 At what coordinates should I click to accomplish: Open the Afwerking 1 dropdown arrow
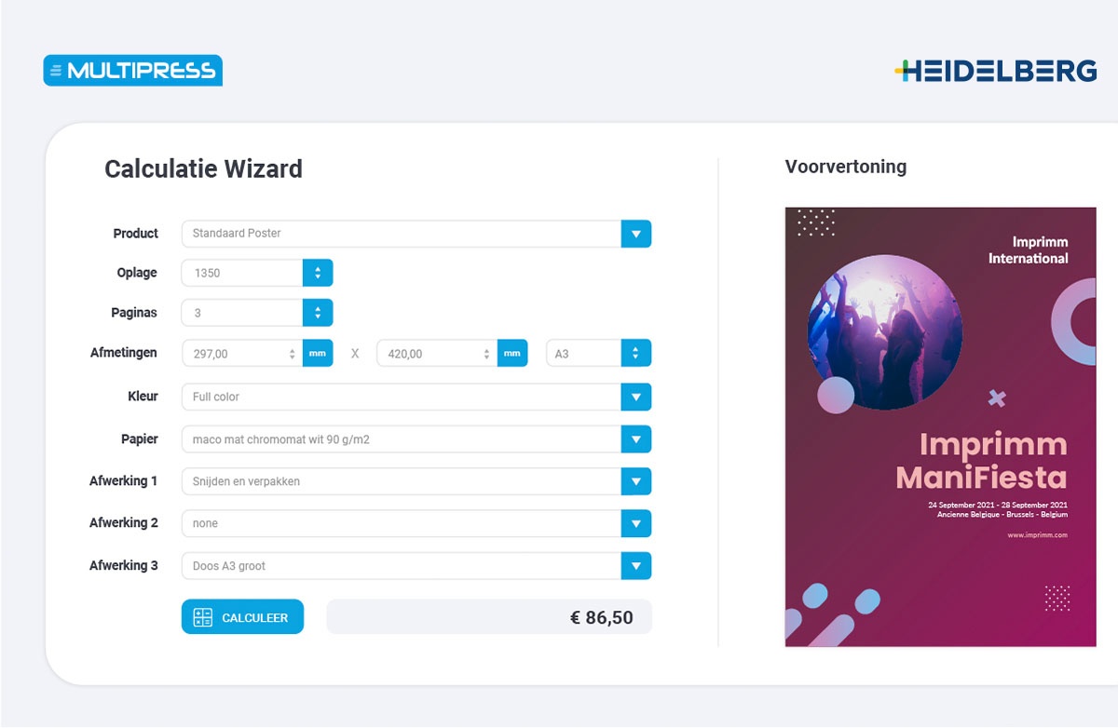[636, 481]
